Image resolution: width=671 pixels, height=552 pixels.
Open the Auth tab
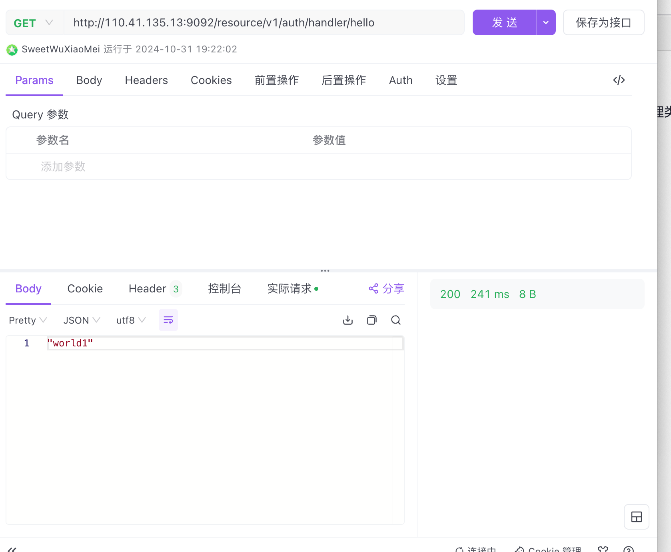(401, 80)
